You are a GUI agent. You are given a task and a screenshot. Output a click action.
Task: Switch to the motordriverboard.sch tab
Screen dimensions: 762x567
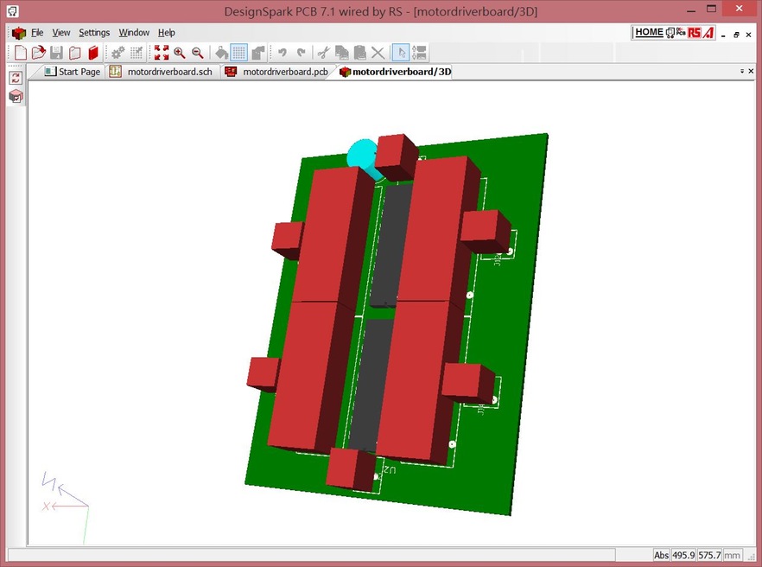coord(163,72)
